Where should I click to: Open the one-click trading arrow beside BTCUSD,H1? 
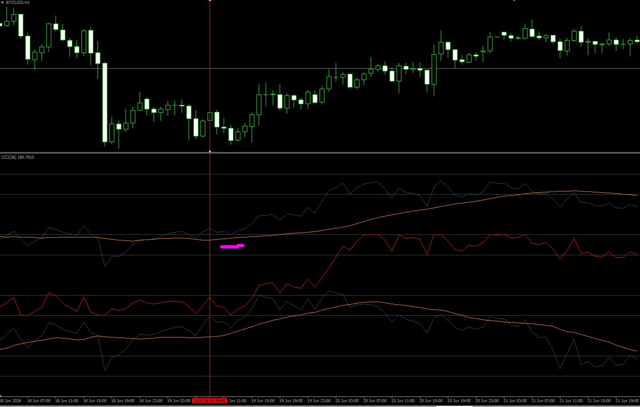point(3,3)
